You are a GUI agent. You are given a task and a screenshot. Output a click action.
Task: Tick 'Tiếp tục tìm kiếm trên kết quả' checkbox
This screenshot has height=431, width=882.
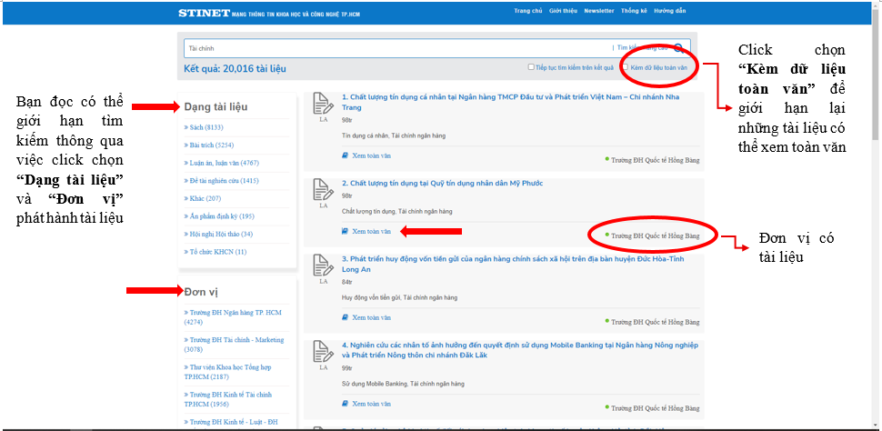(x=531, y=67)
